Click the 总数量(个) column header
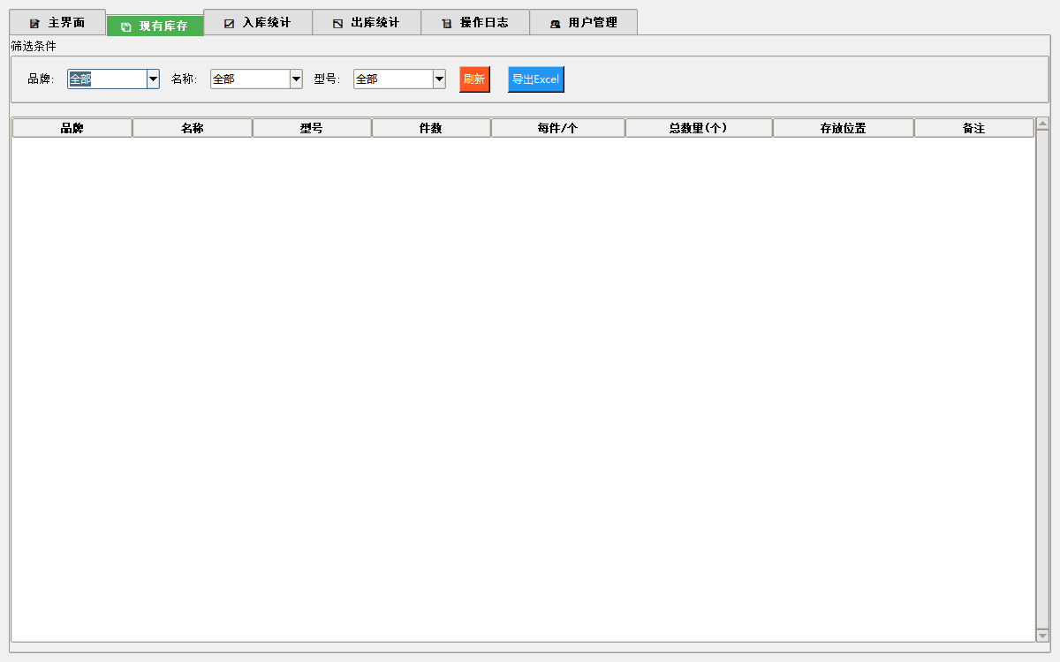The image size is (1060, 662). coord(698,129)
